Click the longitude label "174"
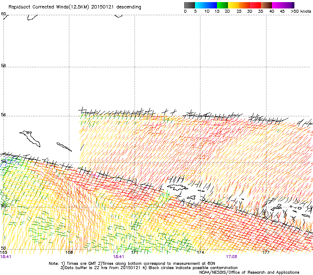 tap(200, 252)
